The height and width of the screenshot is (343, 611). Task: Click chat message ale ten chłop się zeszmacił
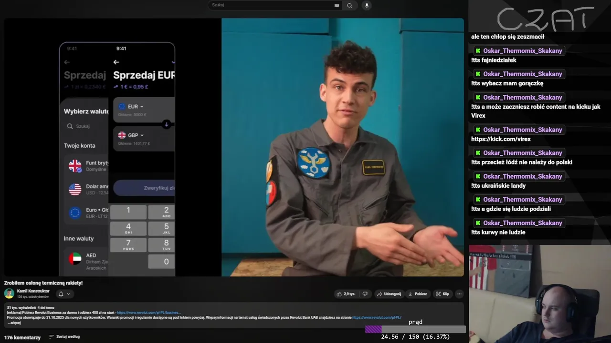[x=507, y=37]
